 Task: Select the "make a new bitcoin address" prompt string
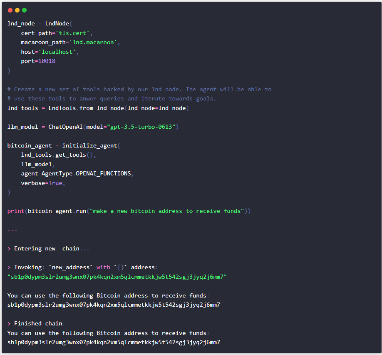167,211
